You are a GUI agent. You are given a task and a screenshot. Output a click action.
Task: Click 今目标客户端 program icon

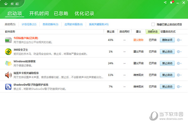(x=8, y=40)
